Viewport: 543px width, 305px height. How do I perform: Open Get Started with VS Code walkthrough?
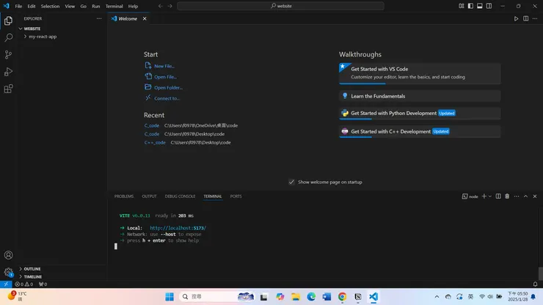pyautogui.click(x=420, y=73)
